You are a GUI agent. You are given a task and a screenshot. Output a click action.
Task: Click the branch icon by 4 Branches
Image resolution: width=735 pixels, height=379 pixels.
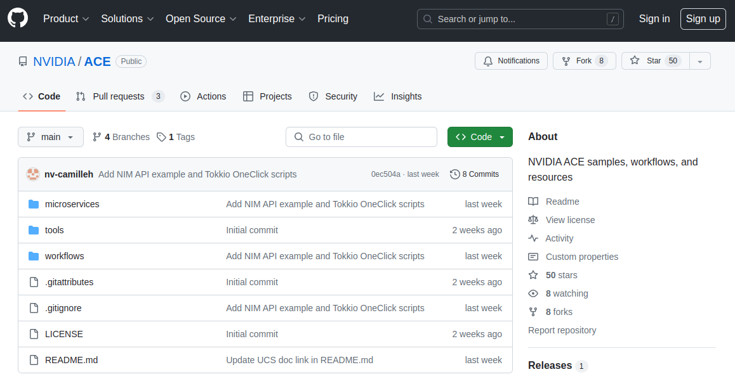[x=97, y=137]
